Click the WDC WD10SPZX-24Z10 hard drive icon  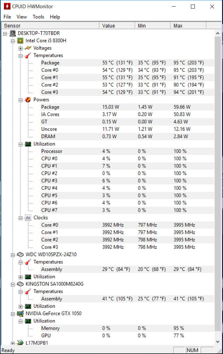point(20,254)
